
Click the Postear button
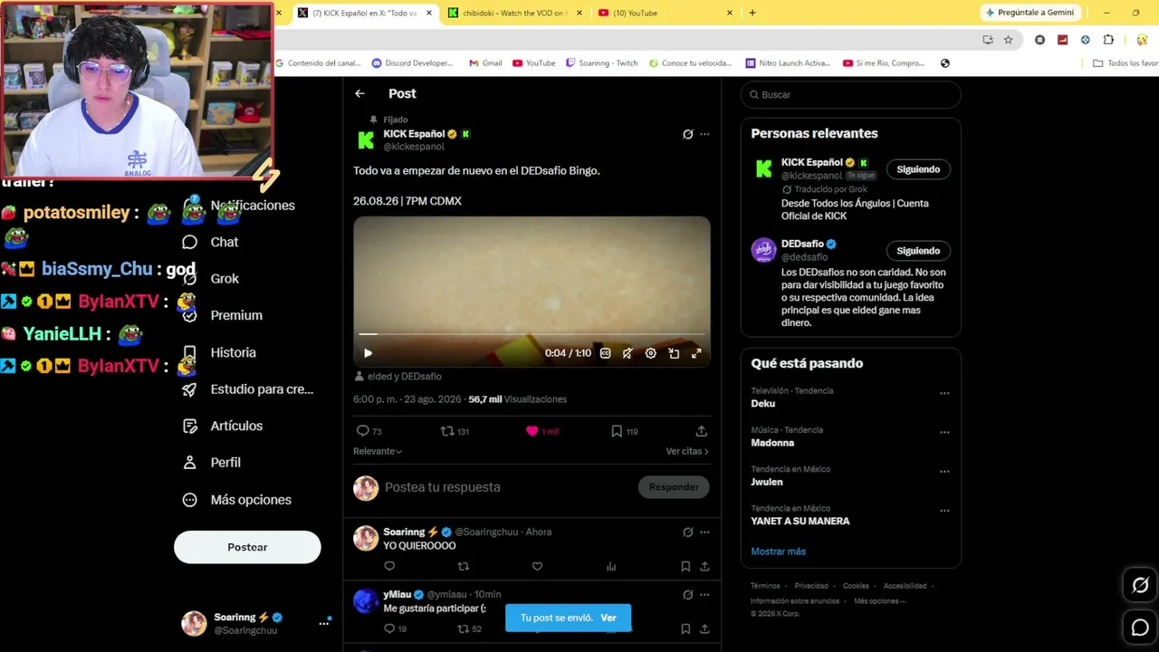(x=247, y=547)
